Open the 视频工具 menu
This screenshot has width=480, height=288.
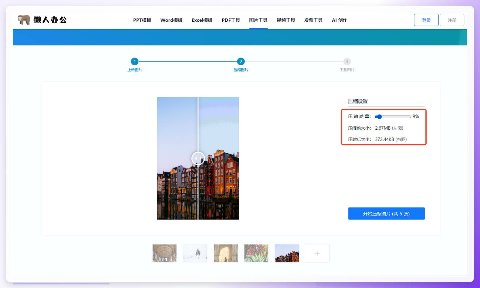[286, 20]
